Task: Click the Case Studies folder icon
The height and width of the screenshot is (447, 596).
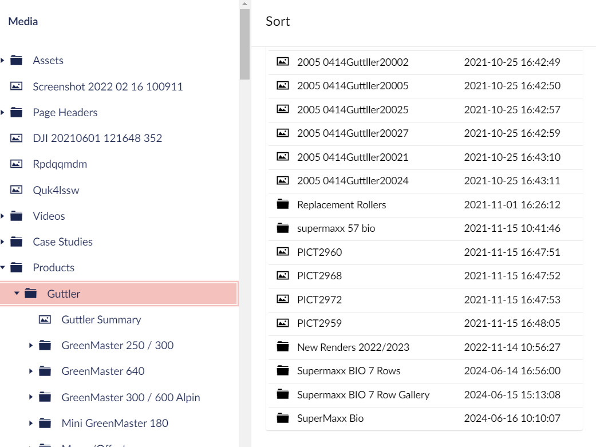Action: coord(17,242)
